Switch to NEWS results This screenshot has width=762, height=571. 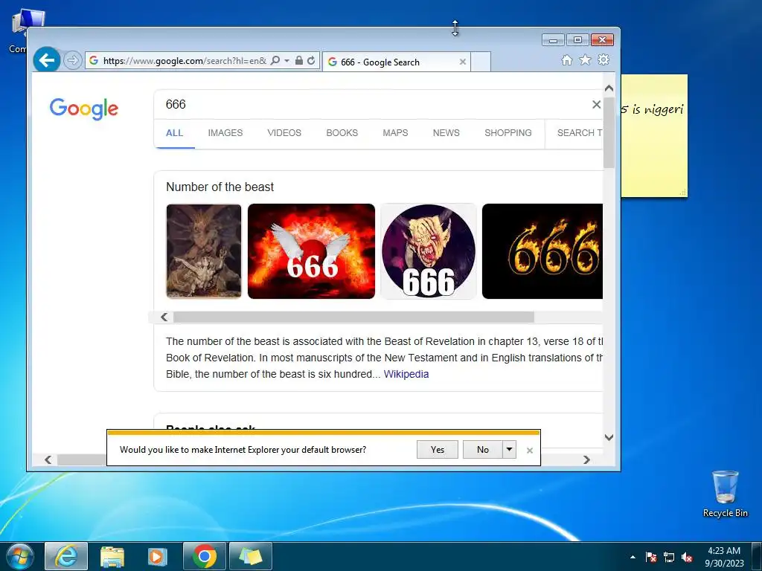coord(446,133)
